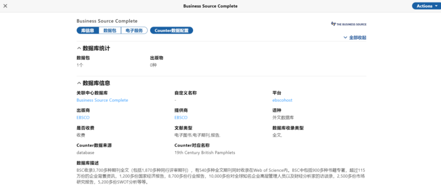Open the Counter数据配置 button
This screenshot has height=192, width=441.
pos(171,31)
